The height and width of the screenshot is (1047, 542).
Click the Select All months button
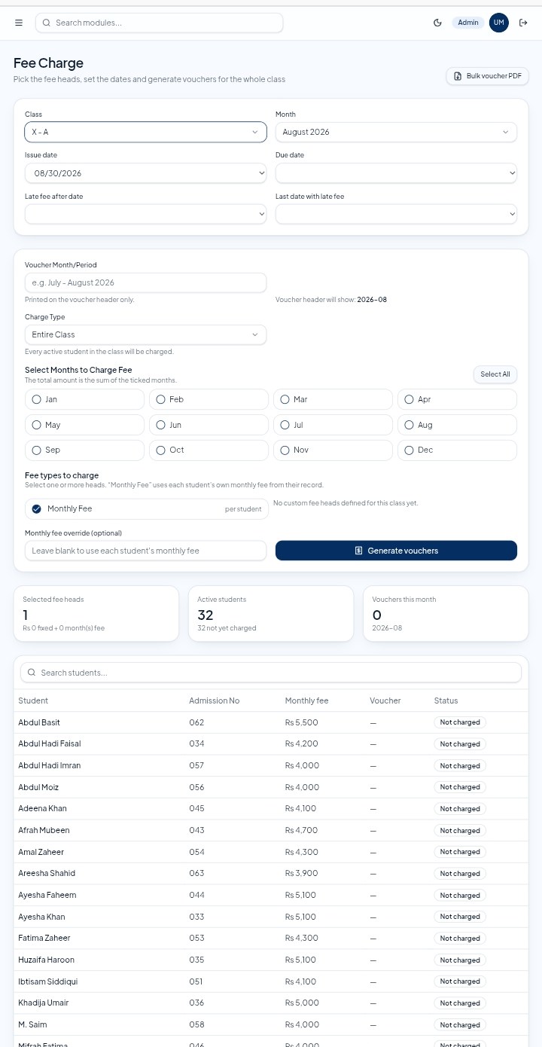495,374
